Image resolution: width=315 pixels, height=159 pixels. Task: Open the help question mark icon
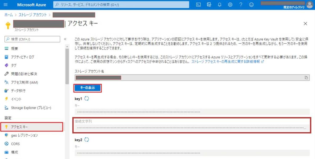tap(241, 5)
